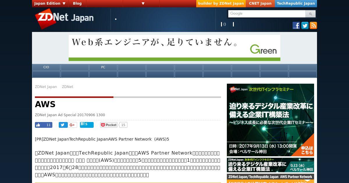This screenshot has width=349, height=183.
Task: Share the article on Google Plus
Action: point(72,125)
